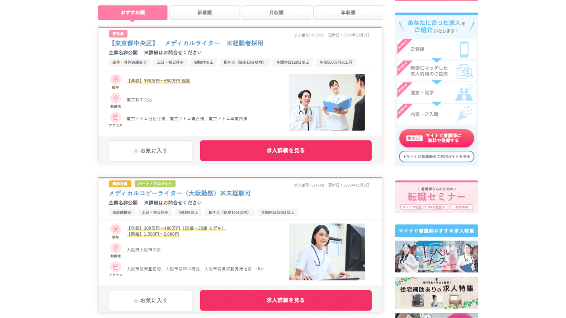Select the おすすめ順 sort tab
This screenshot has width=566, height=318.
click(x=133, y=13)
